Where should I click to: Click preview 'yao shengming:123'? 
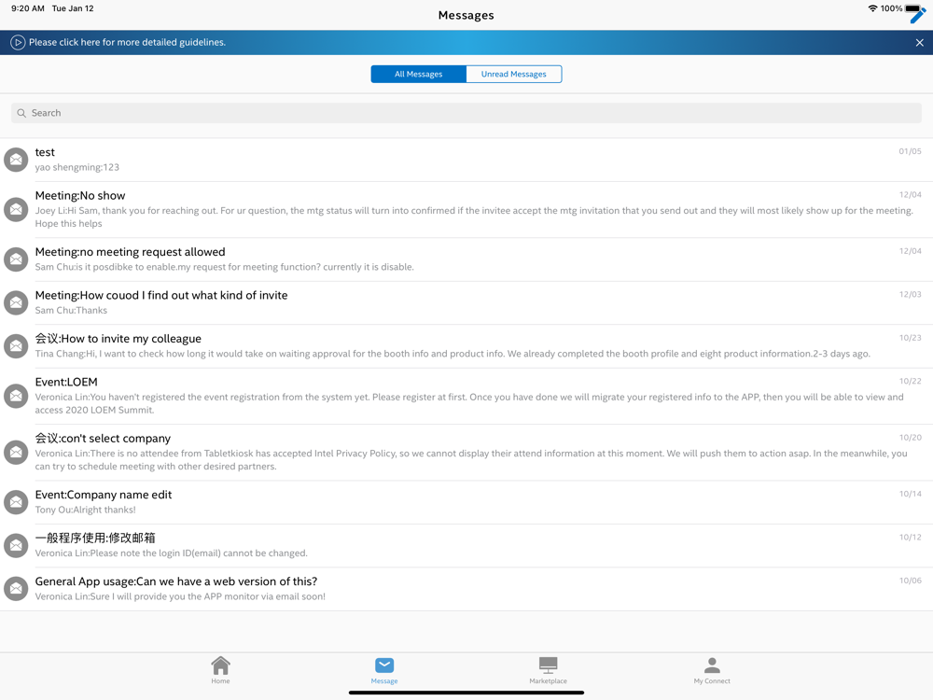click(x=77, y=167)
